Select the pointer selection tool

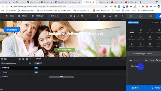(x=98, y=16)
